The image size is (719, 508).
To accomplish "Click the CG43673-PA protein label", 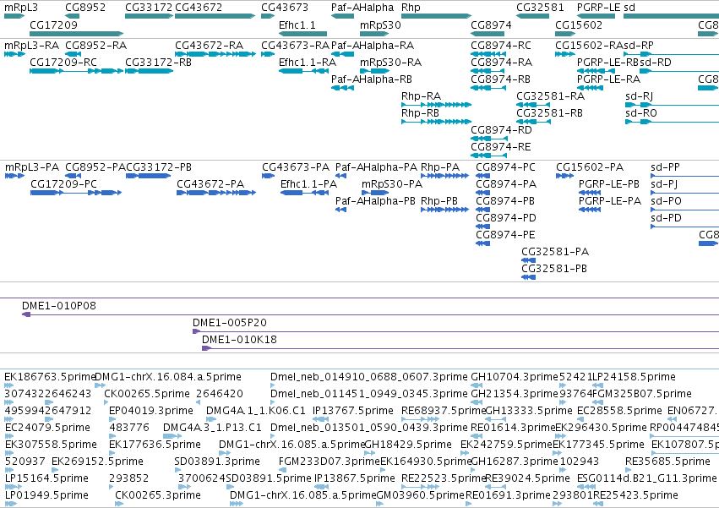I will [296, 167].
